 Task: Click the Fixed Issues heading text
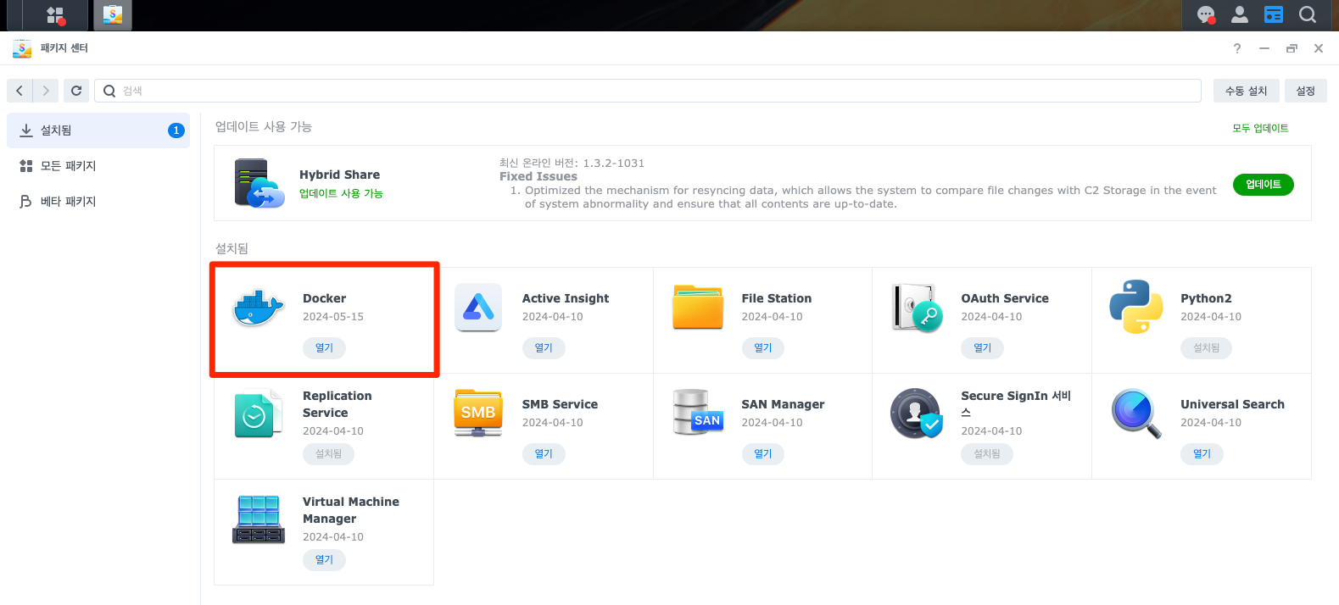click(538, 176)
